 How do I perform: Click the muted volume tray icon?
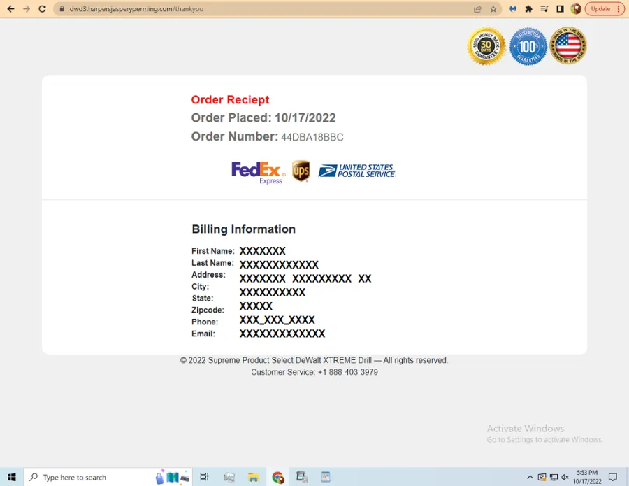[565, 477]
